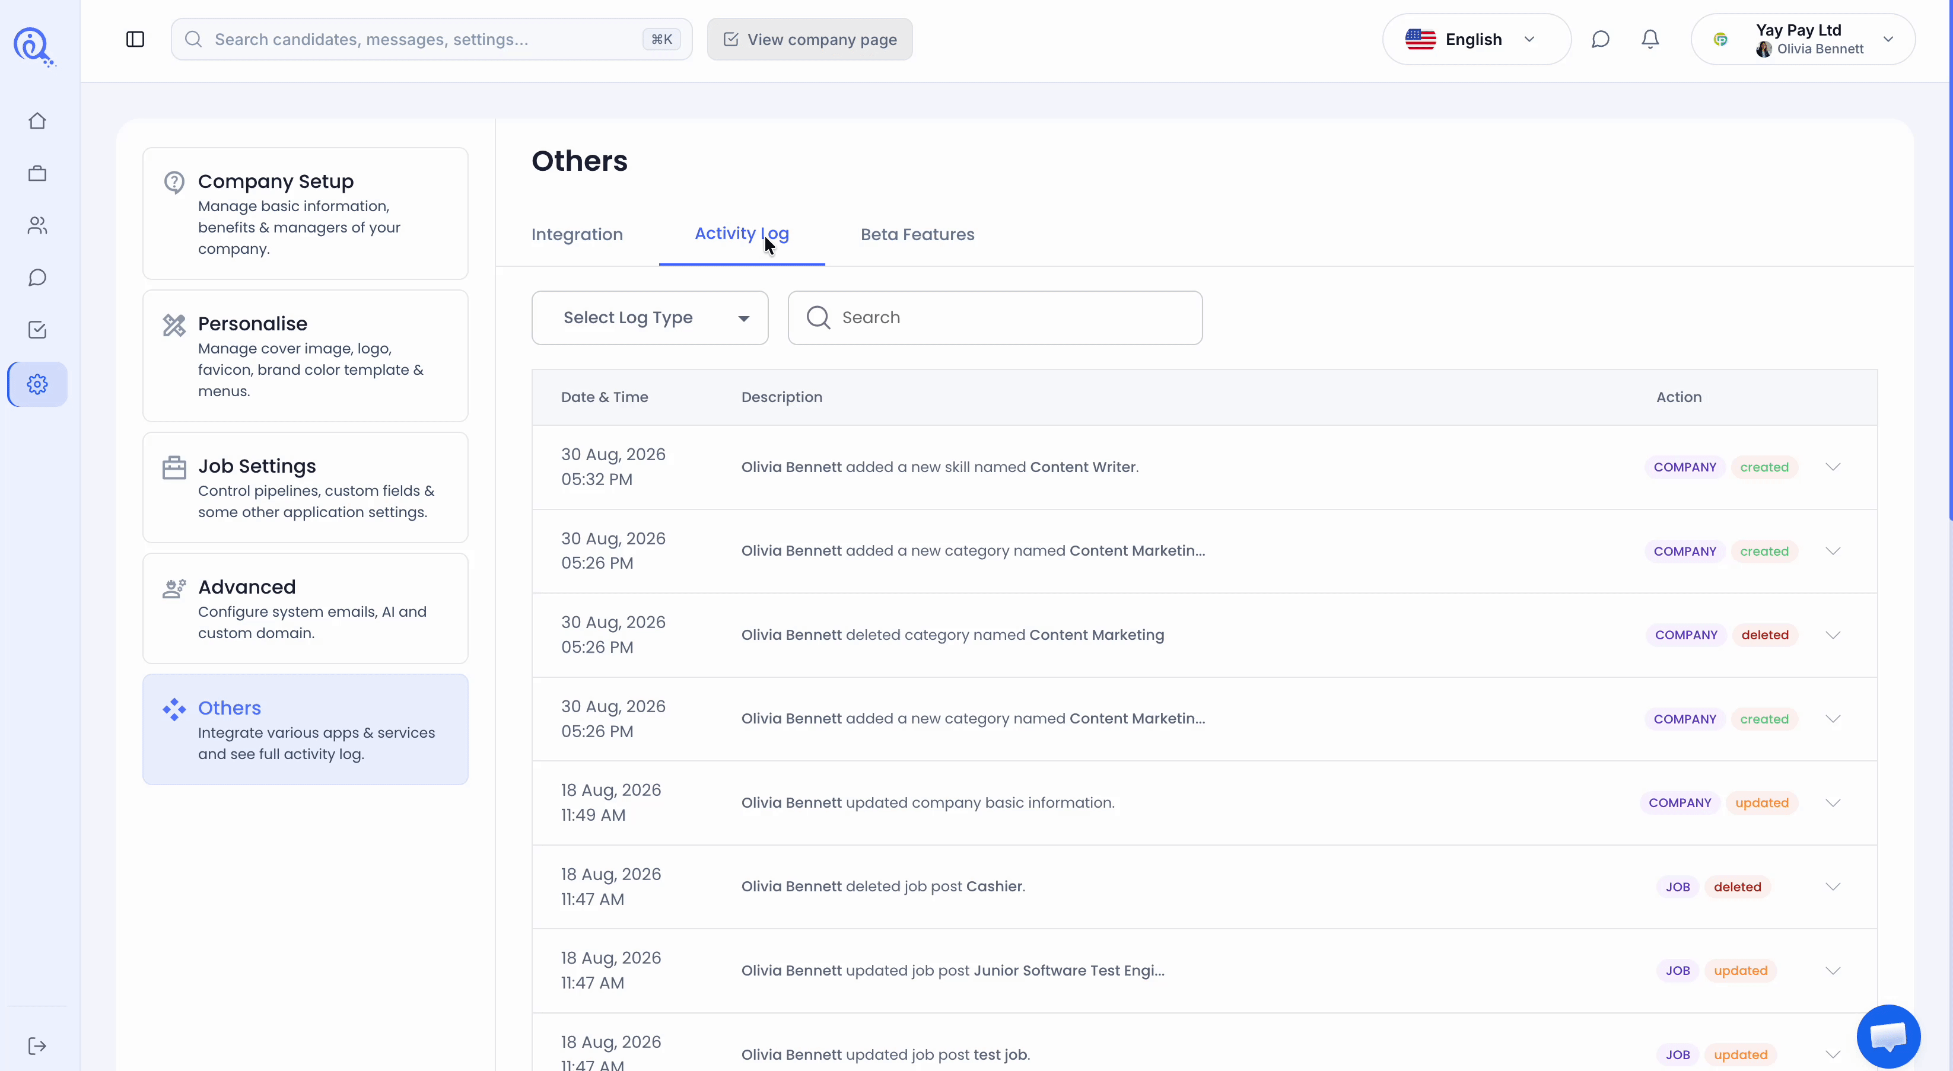Switch to the Integration tab
1953x1071 pixels.
(577, 235)
